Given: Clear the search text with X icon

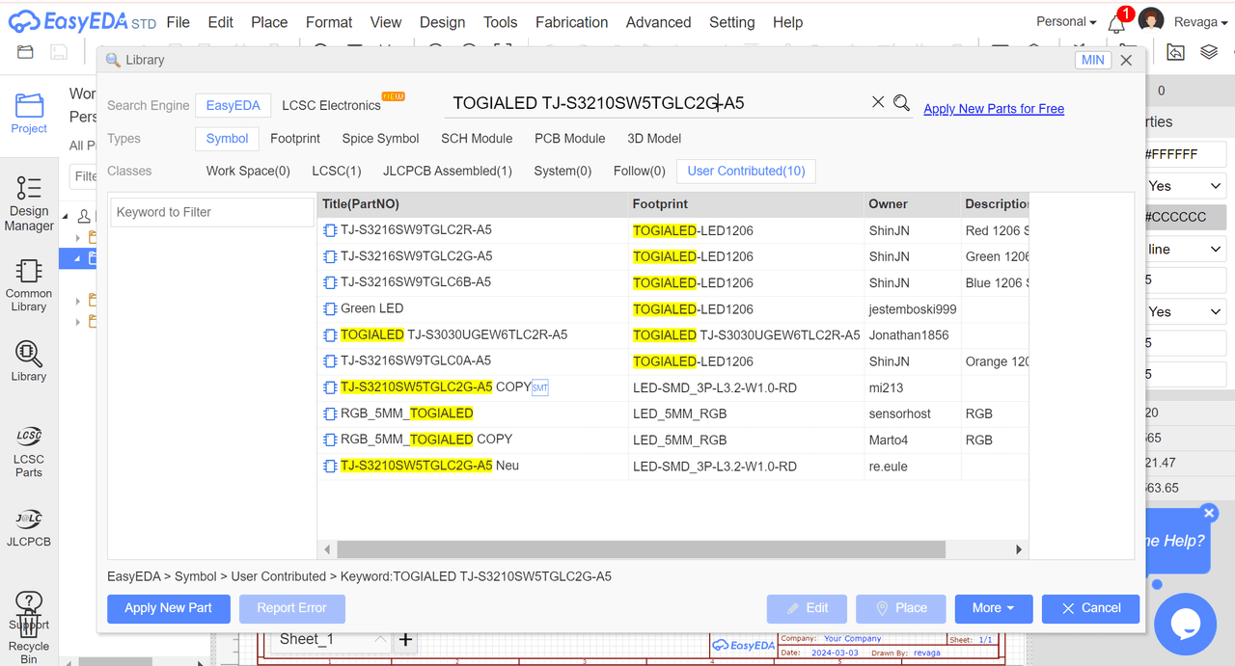Looking at the screenshot, I should [x=878, y=102].
